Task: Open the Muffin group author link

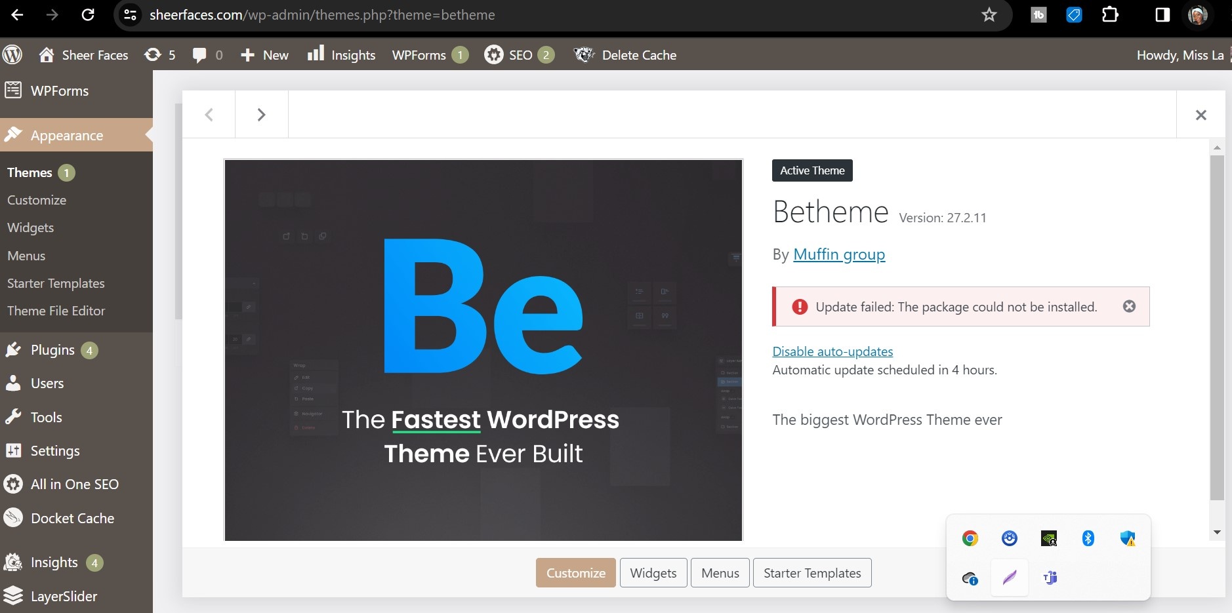Action: pos(839,254)
